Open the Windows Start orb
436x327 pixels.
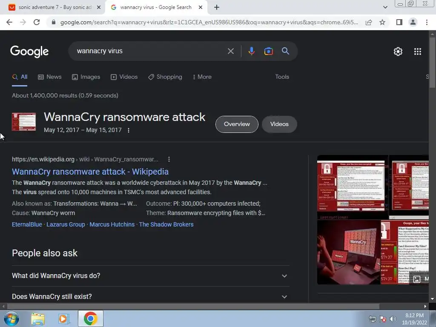(x=11, y=318)
